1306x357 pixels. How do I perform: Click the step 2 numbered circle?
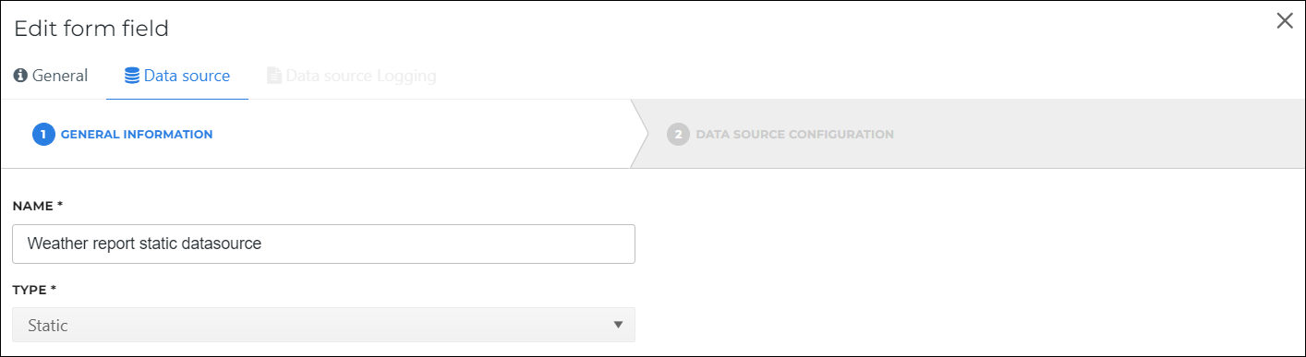point(678,135)
